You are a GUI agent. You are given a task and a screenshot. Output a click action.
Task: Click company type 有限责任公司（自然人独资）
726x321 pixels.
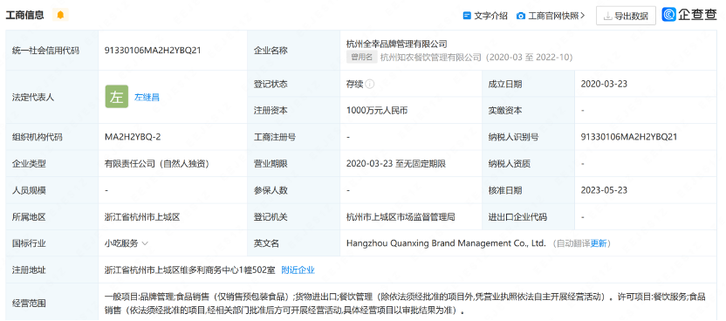point(157,164)
